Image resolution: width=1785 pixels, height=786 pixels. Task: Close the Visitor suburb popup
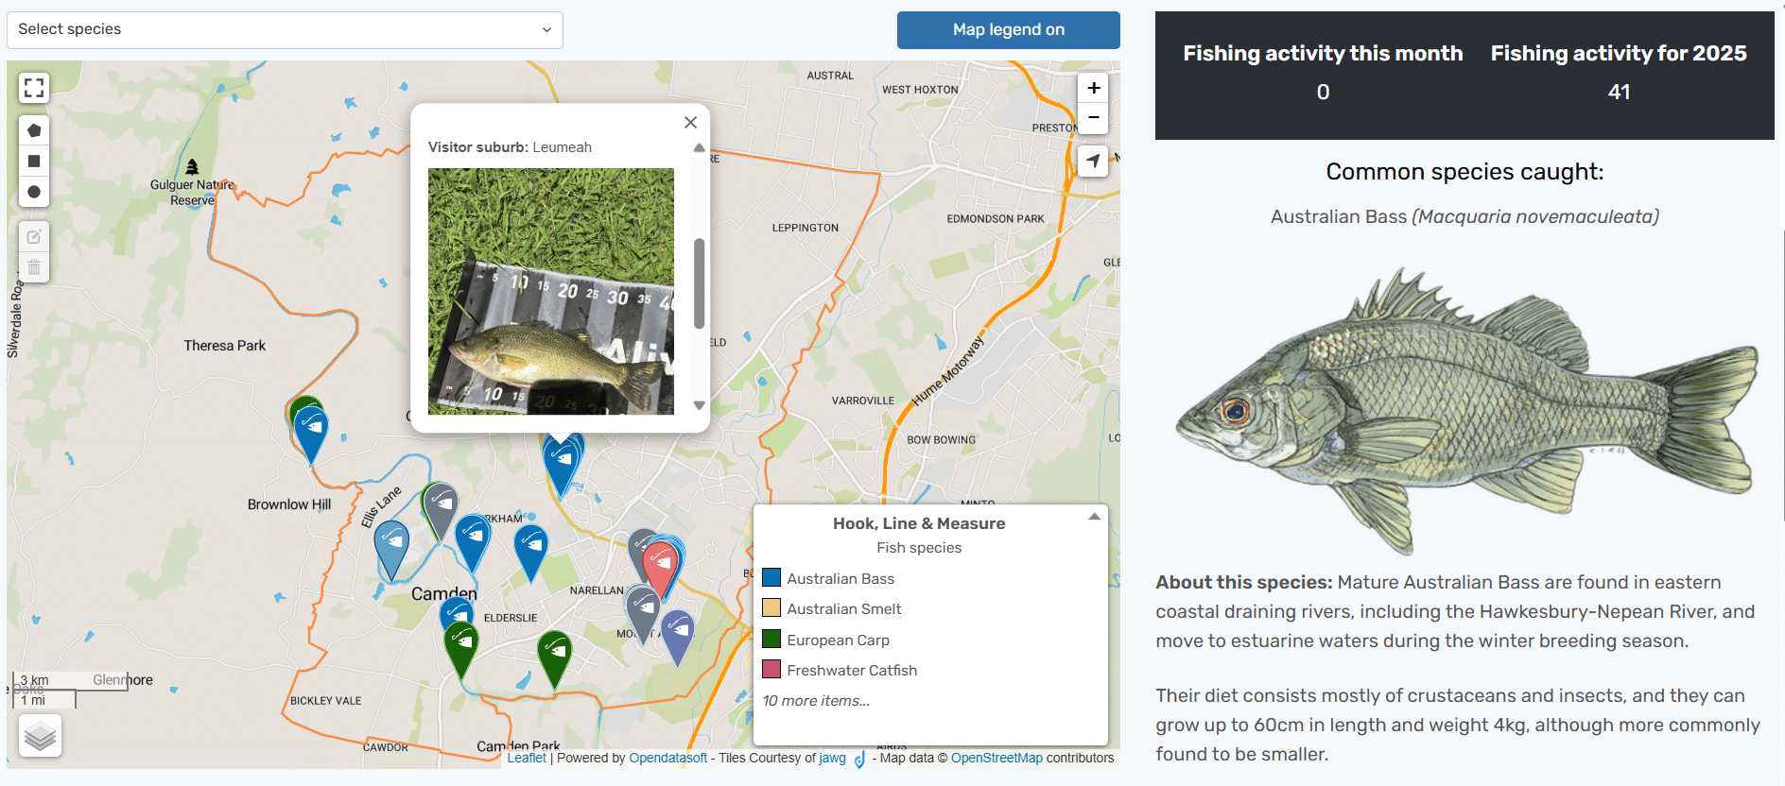point(690,123)
